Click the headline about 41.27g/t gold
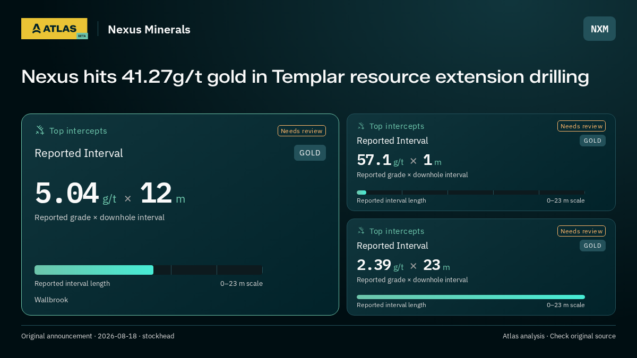 point(305,77)
